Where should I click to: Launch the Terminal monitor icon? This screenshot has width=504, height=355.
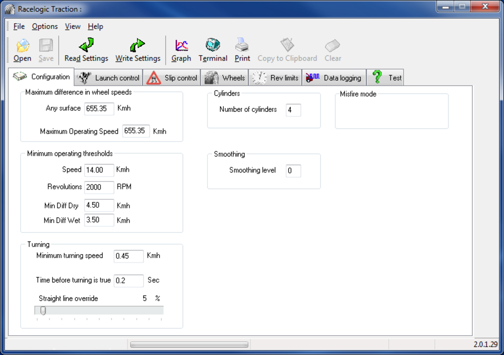pos(213,45)
